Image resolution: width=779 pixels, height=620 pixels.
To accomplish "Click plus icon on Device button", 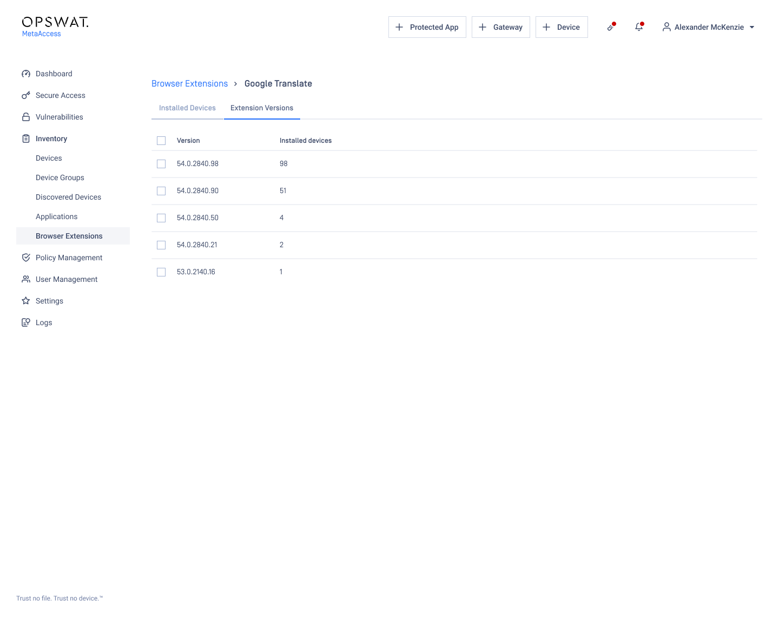I will point(546,27).
